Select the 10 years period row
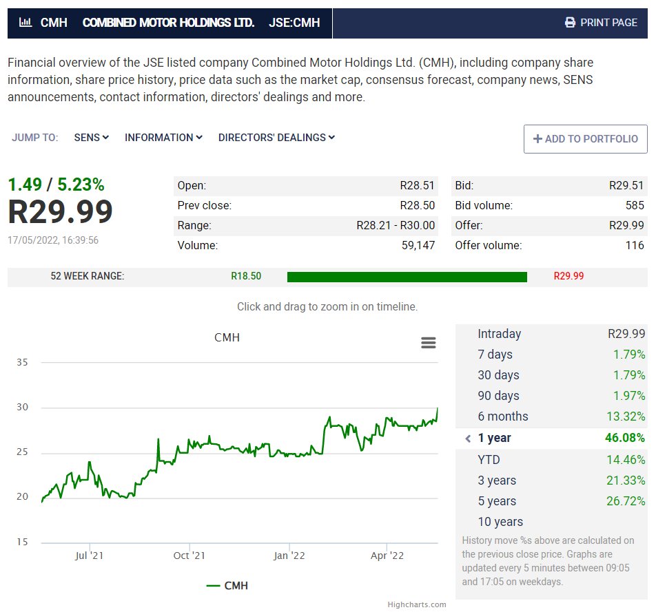 (x=551, y=522)
